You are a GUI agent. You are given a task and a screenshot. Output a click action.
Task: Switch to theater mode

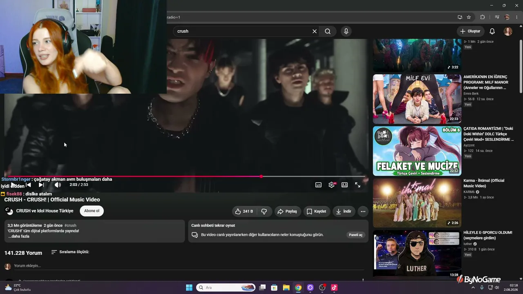(344, 185)
